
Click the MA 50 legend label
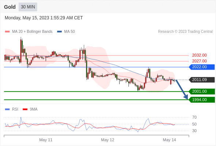[x=70, y=32]
